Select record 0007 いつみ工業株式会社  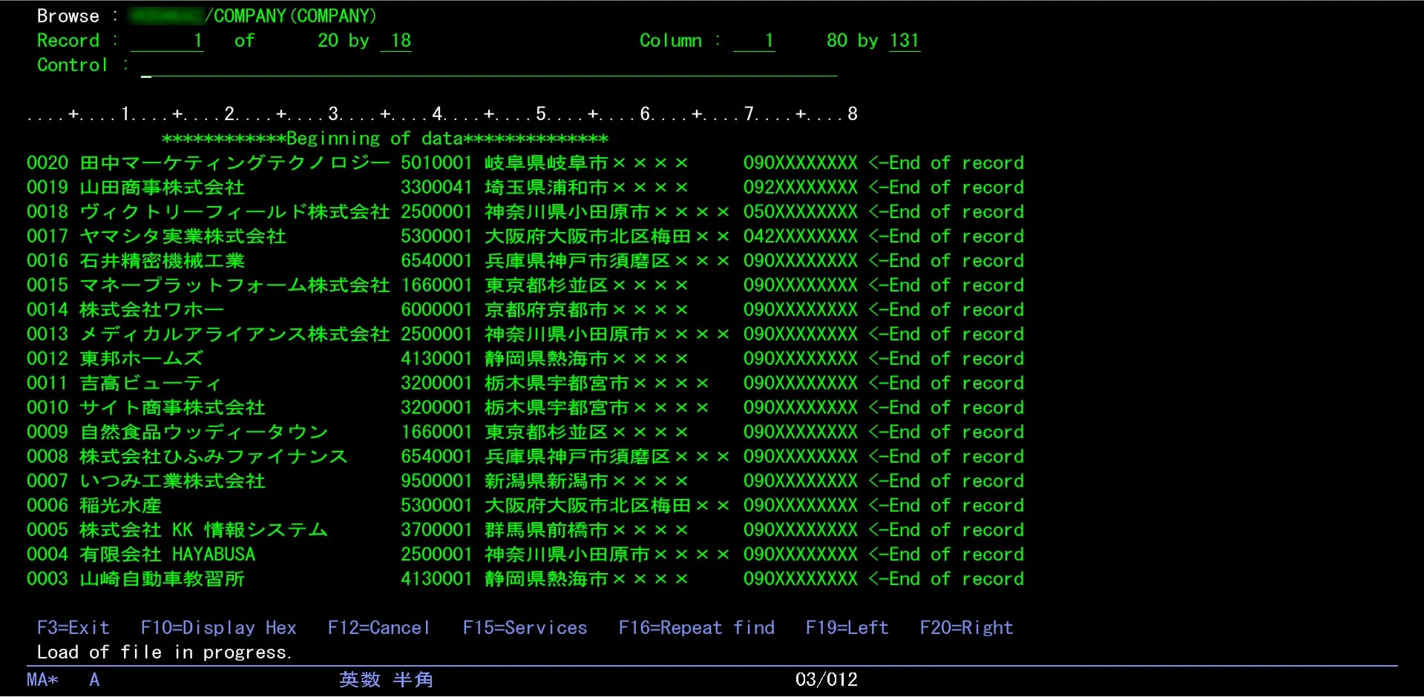click(525, 480)
